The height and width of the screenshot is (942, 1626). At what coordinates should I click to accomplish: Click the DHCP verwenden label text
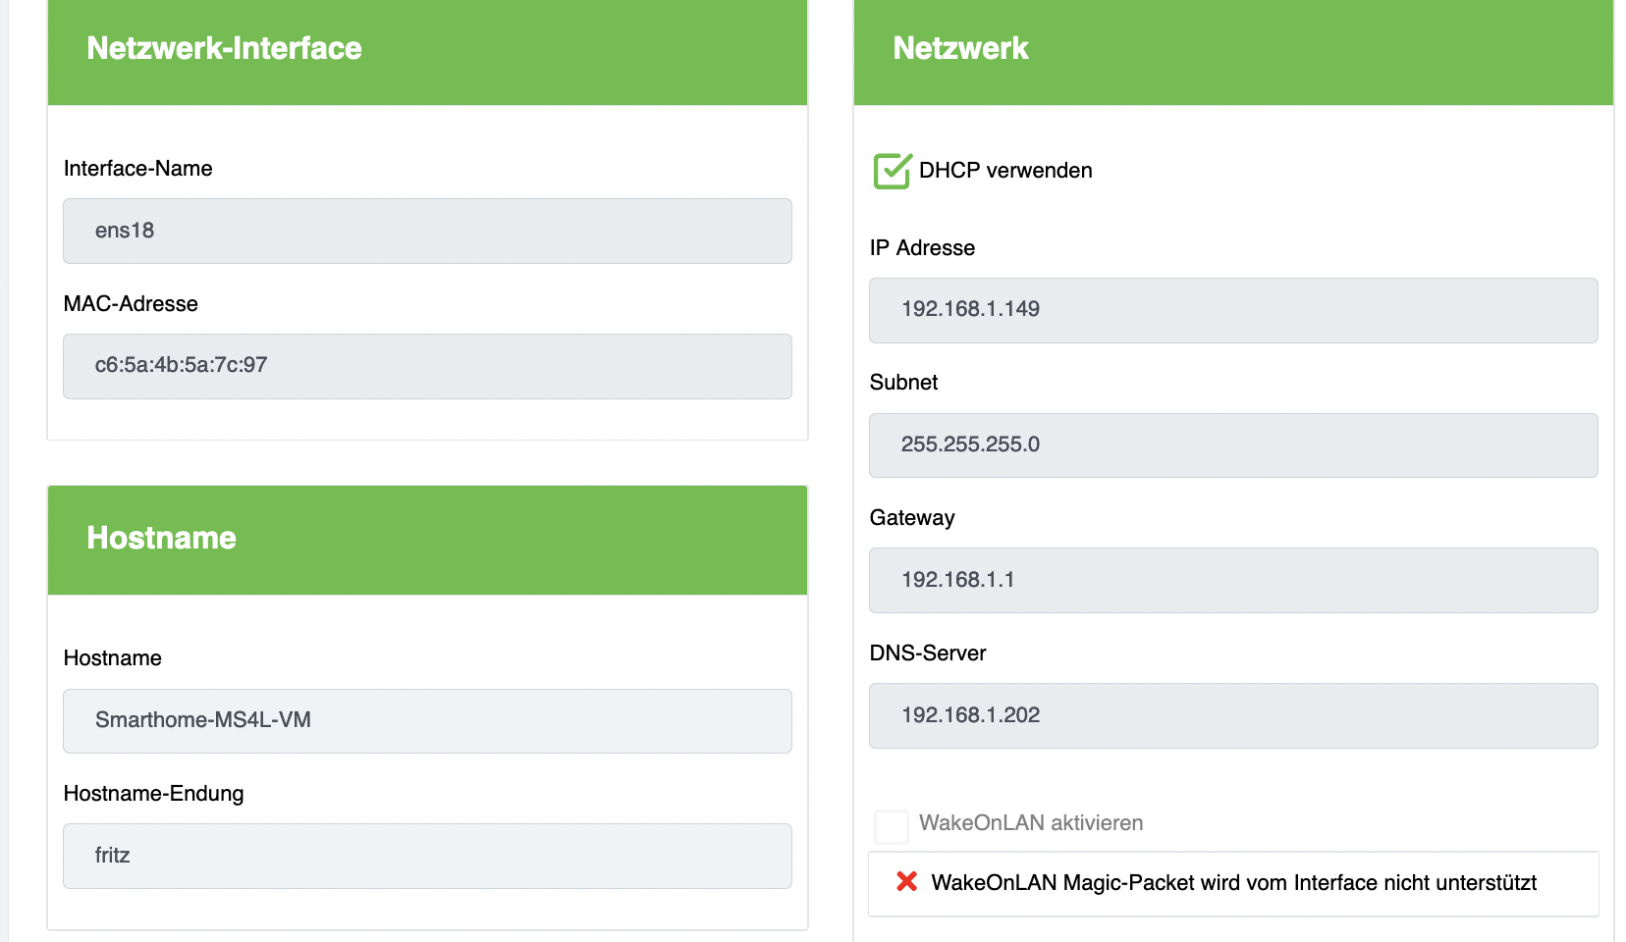[x=1005, y=171]
